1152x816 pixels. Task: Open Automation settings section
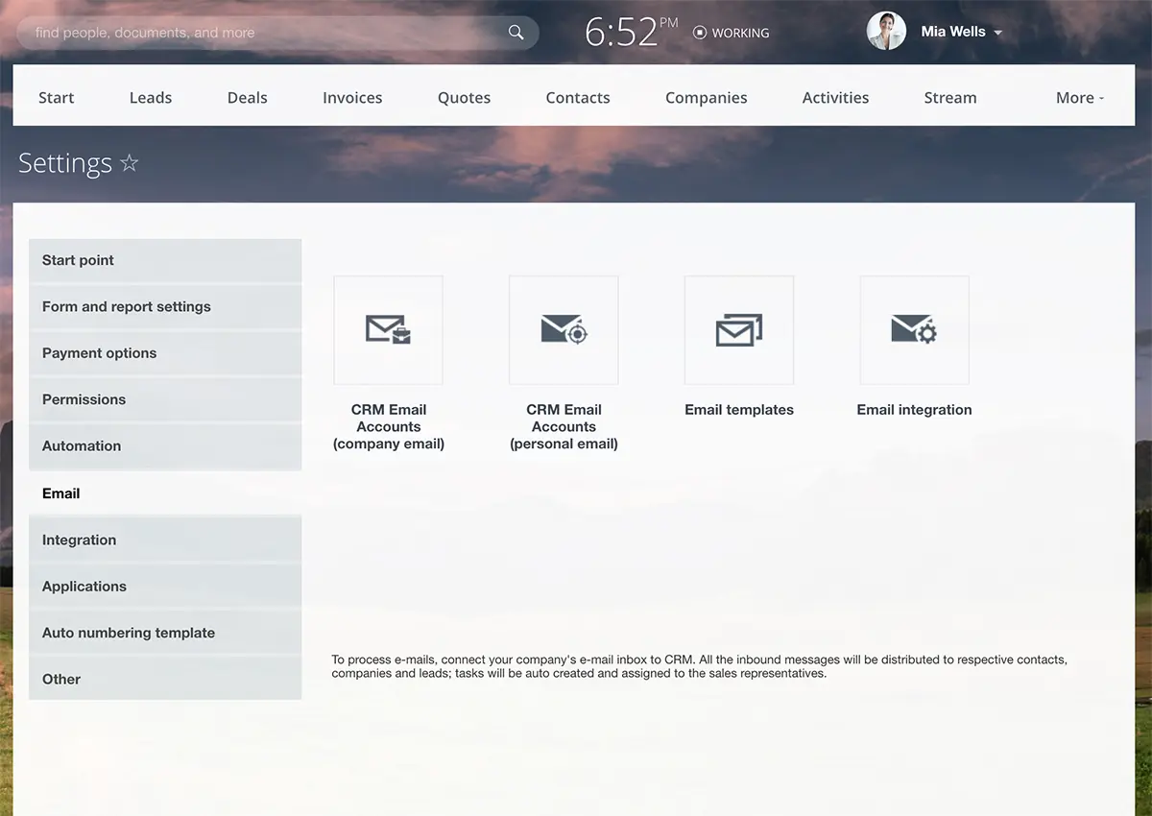tap(82, 446)
